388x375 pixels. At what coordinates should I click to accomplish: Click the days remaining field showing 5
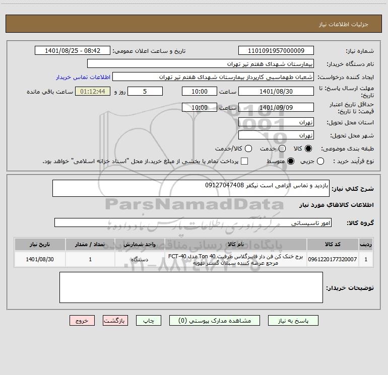pyautogui.click(x=145, y=91)
